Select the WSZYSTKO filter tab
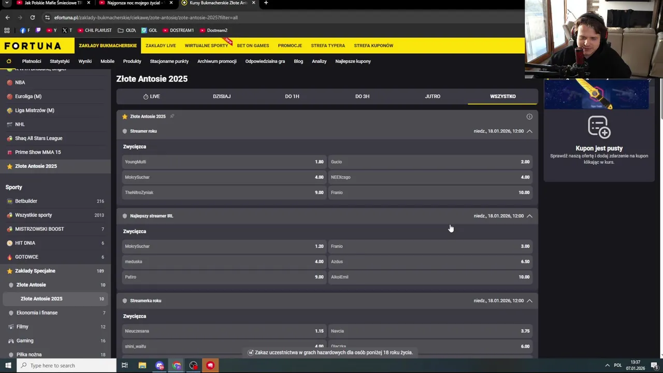Image resolution: width=663 pixels, height=373 pixels. click(503, 96)
